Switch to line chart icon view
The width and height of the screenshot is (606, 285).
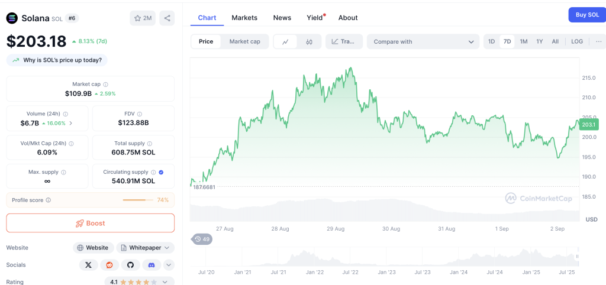(285, 42)
